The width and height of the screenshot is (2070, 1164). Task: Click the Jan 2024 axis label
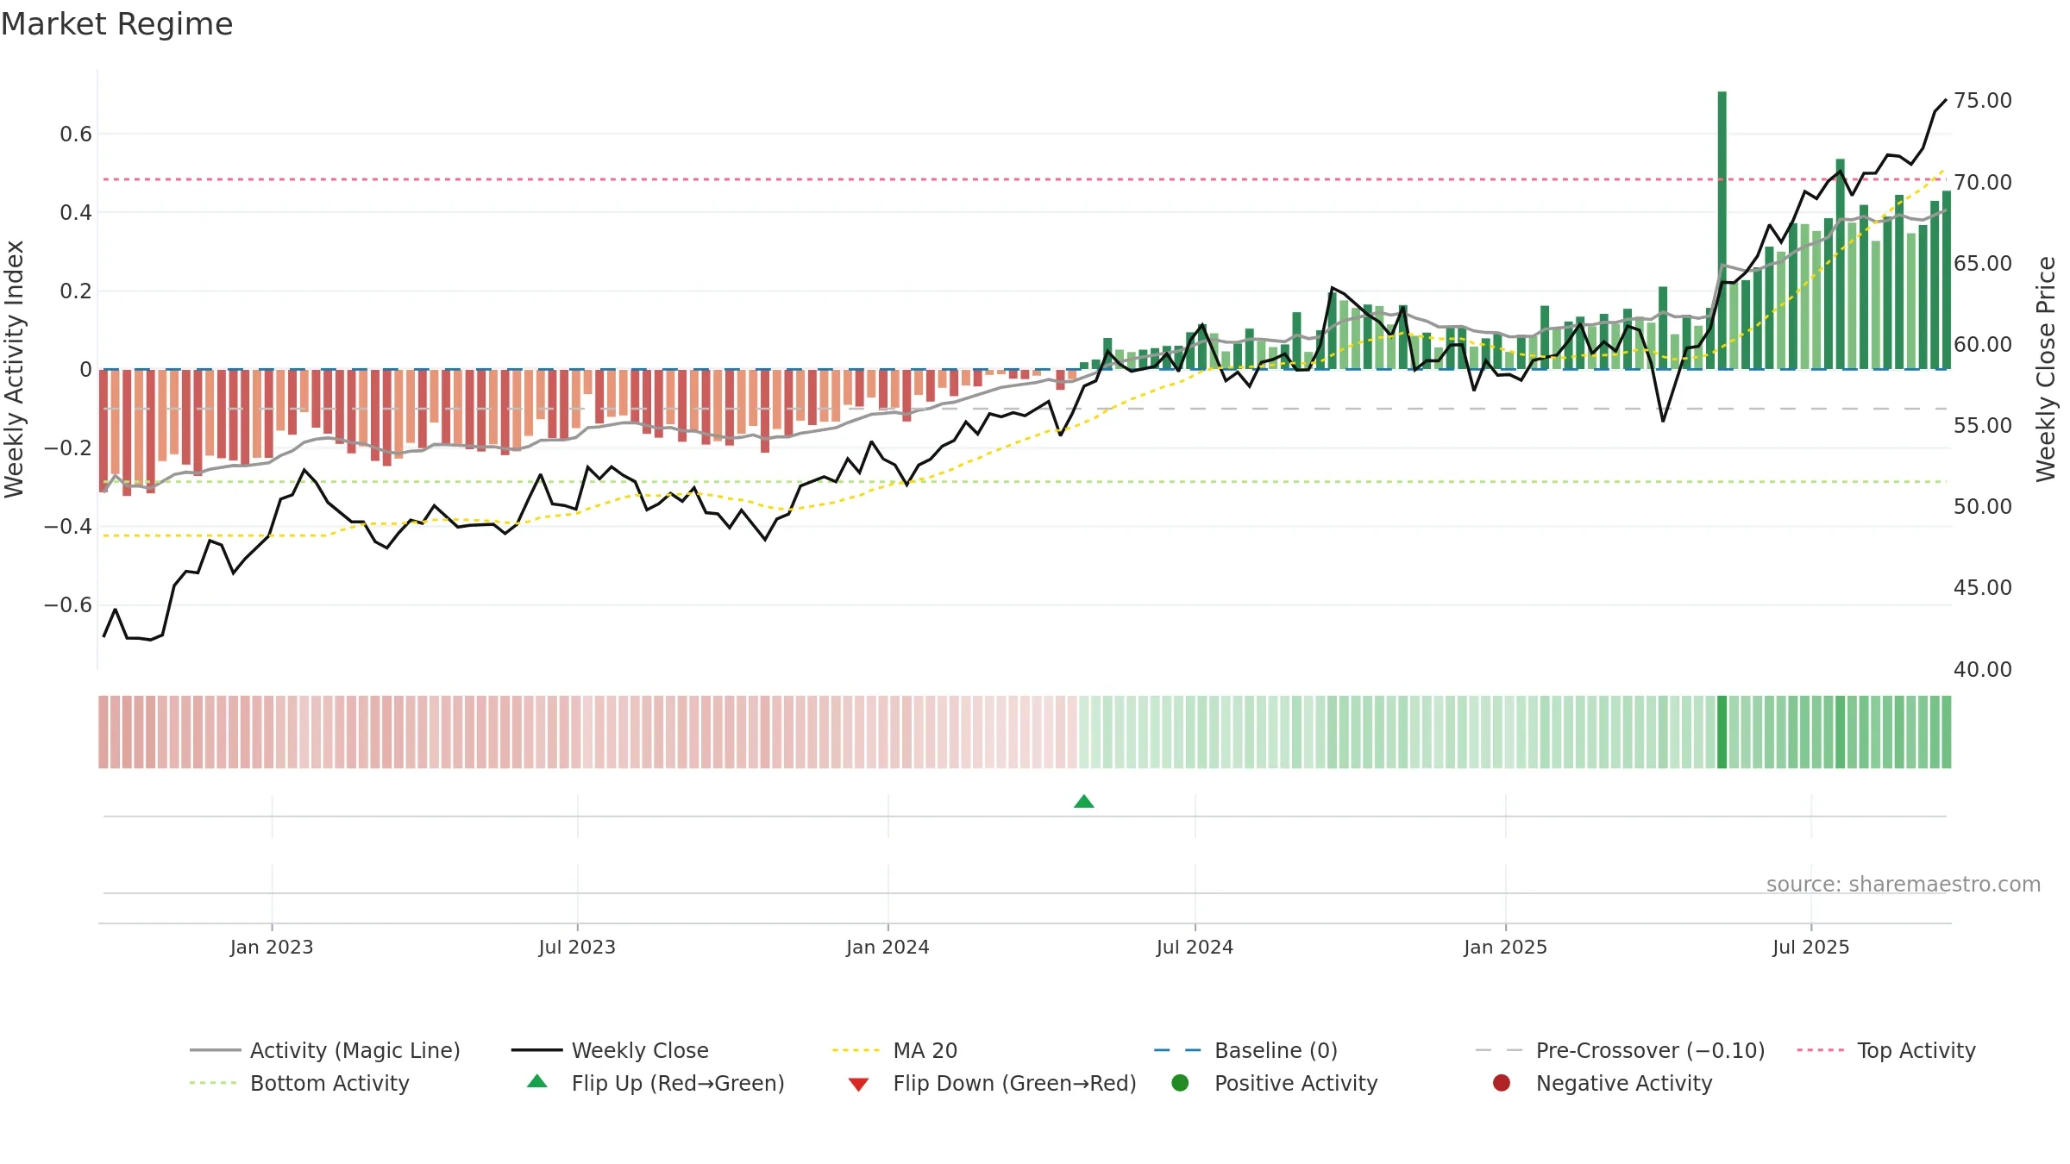coord(888,947)
